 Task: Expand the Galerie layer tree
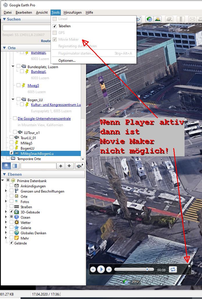[x=6, y=228]
